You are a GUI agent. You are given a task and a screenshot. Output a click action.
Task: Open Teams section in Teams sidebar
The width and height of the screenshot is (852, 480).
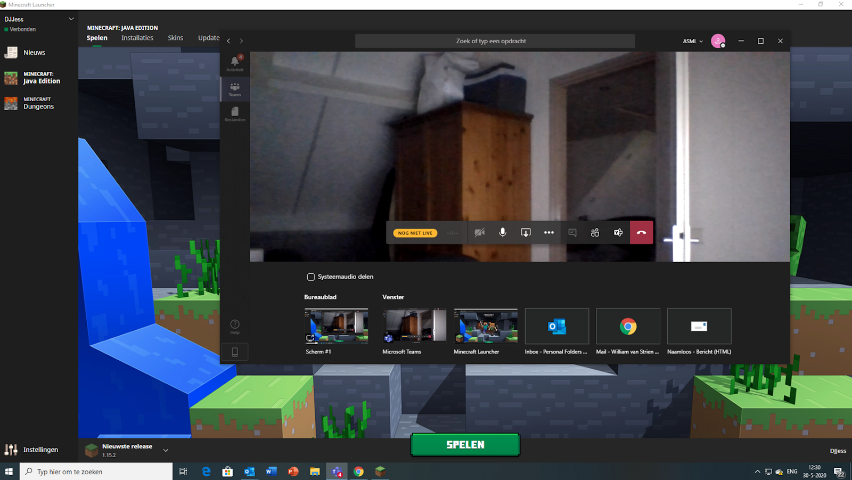point(235,89)
